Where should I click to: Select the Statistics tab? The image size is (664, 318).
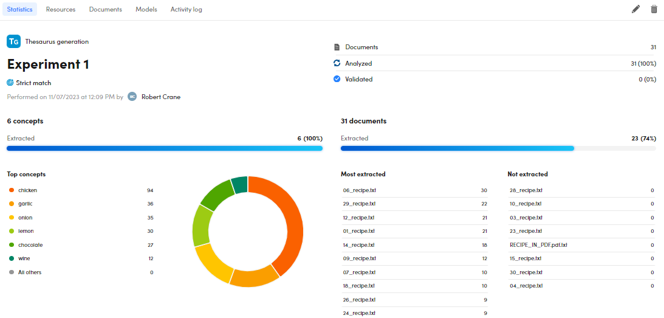click(19, 10)
